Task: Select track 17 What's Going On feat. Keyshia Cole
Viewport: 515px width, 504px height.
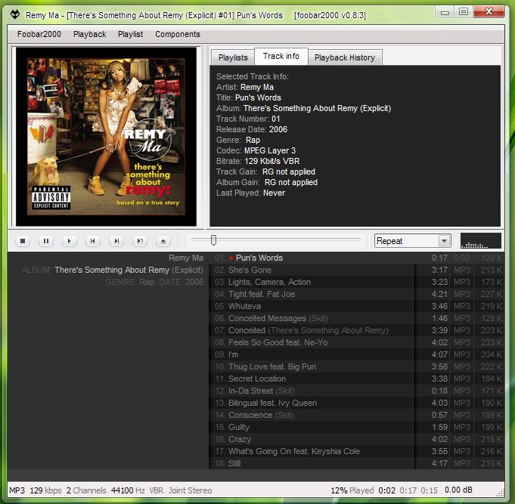Action: tap(357, 452)
